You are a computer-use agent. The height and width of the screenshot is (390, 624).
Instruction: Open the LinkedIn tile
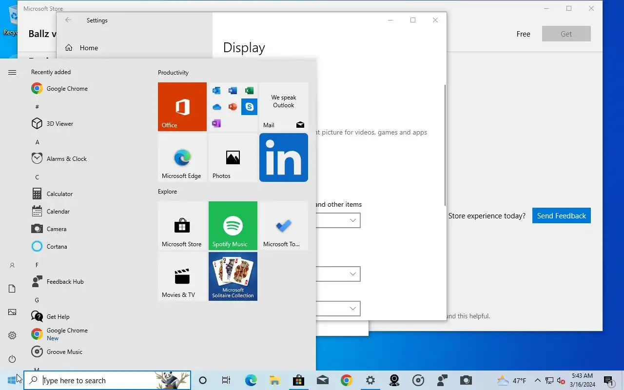[284, 157]
